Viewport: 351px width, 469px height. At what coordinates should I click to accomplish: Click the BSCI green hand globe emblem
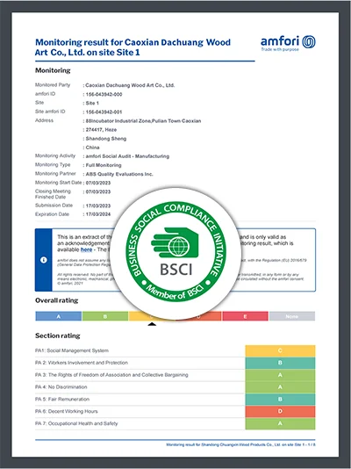[175, 242]
